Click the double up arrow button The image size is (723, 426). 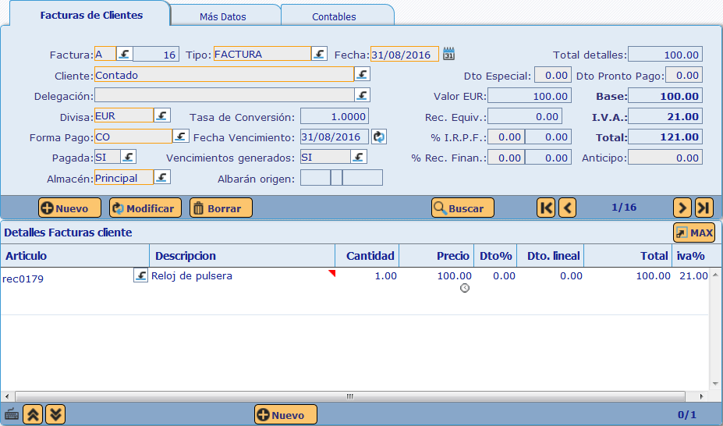pos(33,414)
